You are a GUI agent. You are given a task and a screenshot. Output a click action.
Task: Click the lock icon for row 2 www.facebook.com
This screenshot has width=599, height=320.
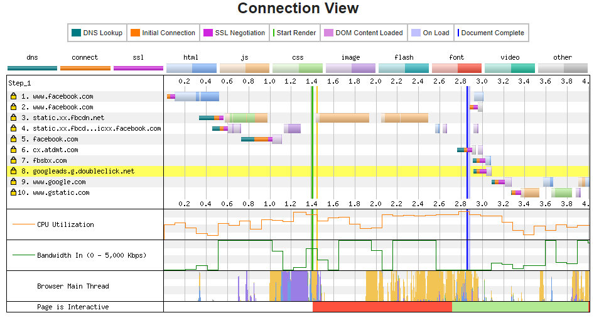[13, 107]
